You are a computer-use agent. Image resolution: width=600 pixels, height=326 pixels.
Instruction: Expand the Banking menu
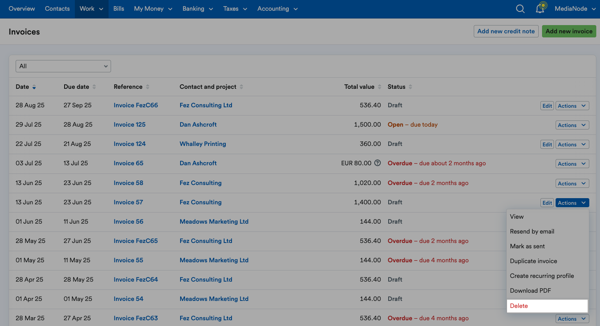pyautogui.click(x=198, y=9)
